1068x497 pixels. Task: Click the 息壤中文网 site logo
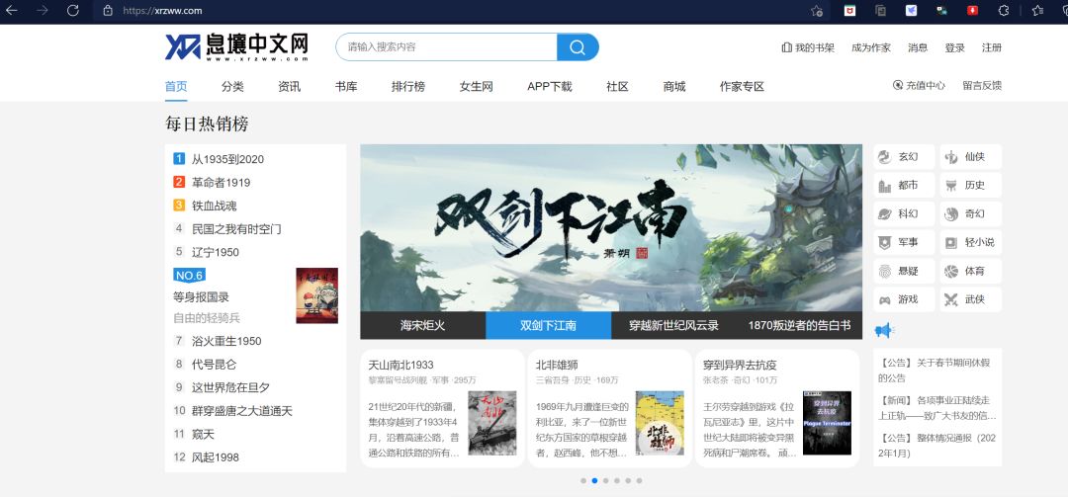(x=236, y=47)
